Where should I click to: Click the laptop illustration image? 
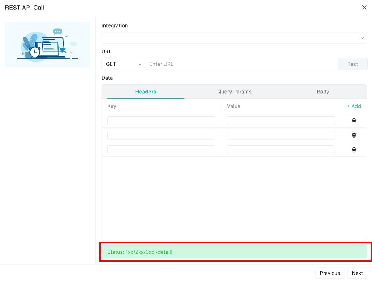pos(47,45)
